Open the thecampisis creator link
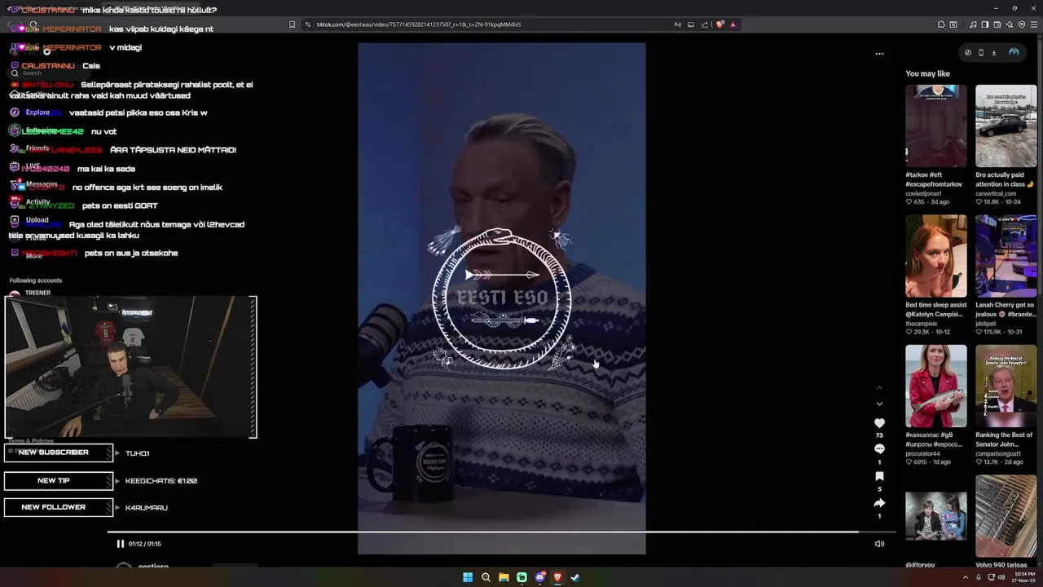1043x587 pixels. click(x=922, y=324)
